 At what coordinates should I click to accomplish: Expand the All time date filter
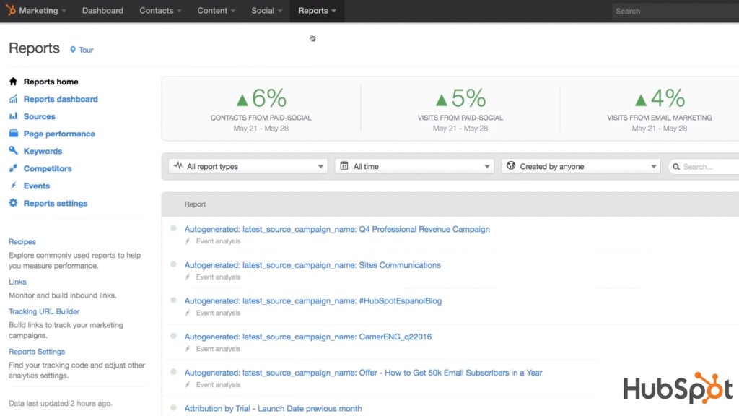414,166
